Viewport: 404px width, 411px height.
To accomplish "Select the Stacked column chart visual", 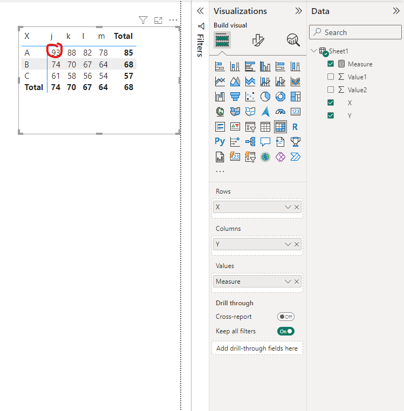I will pos(235,66).
